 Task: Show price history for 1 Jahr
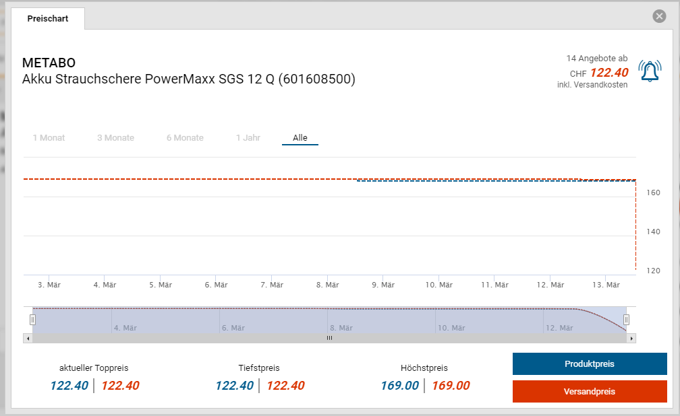(248, 138)
